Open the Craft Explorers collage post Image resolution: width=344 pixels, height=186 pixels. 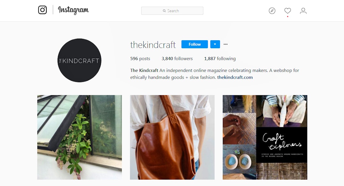pos(265,137)
